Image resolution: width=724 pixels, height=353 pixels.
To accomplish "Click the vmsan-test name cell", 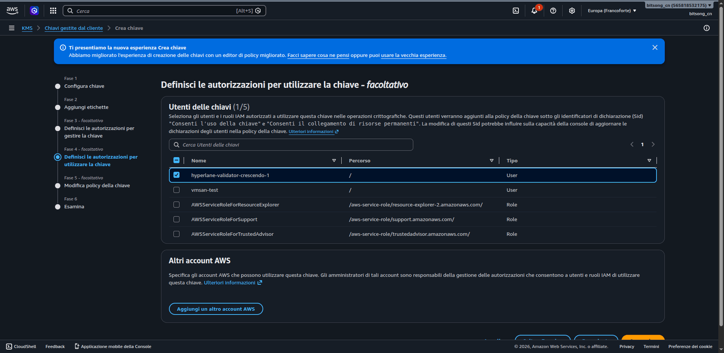I will pos(205,190).
